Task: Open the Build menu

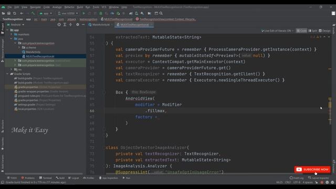Action: [x=80, y=7]
